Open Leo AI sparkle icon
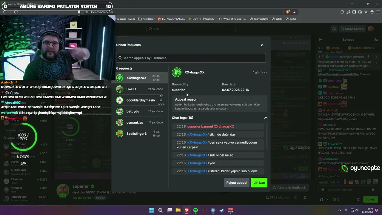Viewport: 382px width, 215px height. pos(366,12)
